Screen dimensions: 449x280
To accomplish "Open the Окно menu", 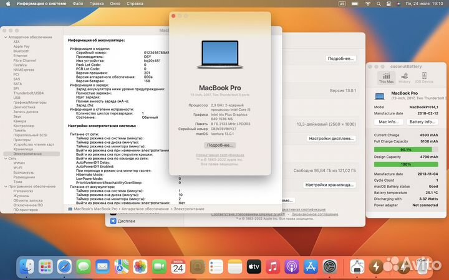I will click(115, 4).
